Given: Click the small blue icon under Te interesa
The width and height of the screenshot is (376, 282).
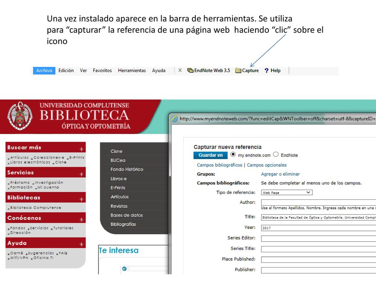Looking at the screenshot, I should (124, 268).
